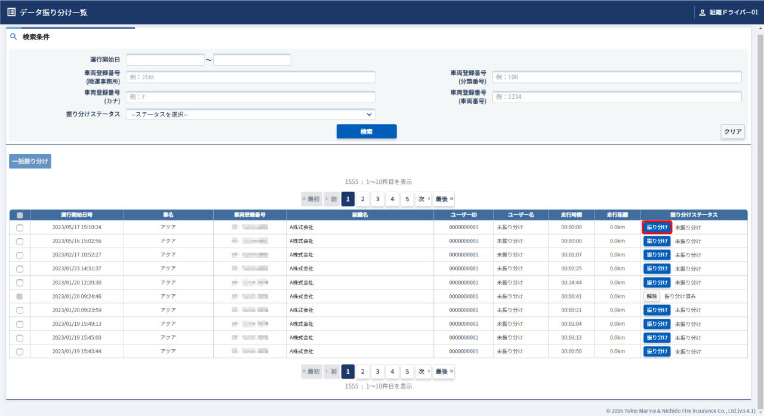Click the list icon beside データ振り分け一覧 title

click(x=11, y=12)
